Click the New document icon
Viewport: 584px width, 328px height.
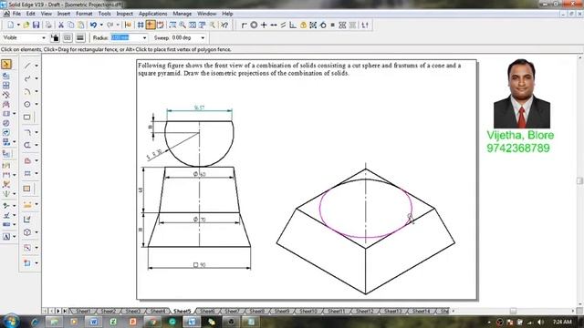point(10,25)
